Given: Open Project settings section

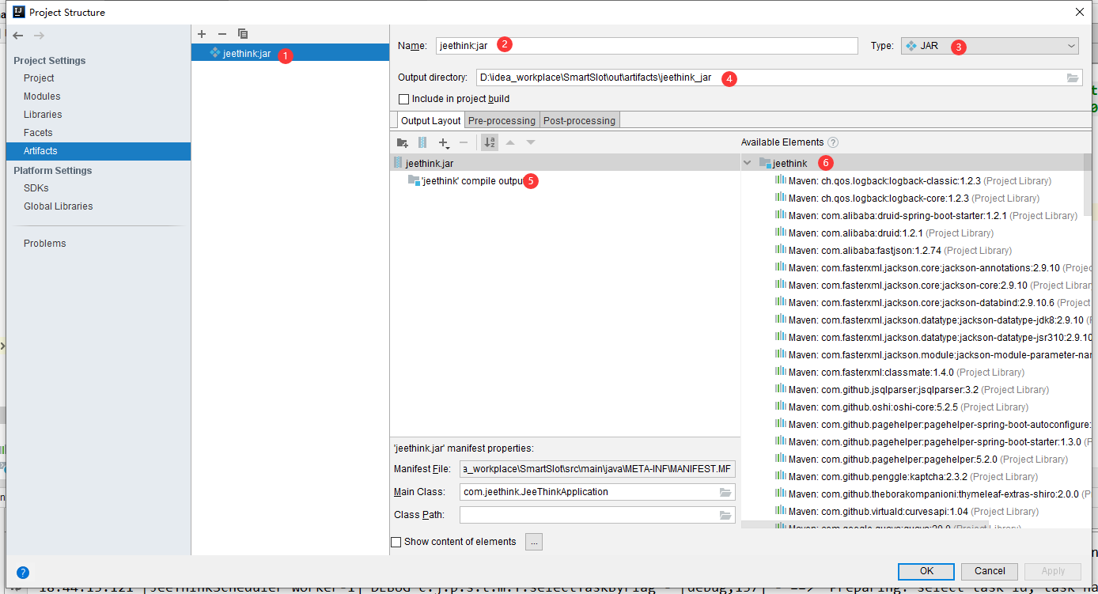Looking at the screenshot, I should (x=39, y=78).
